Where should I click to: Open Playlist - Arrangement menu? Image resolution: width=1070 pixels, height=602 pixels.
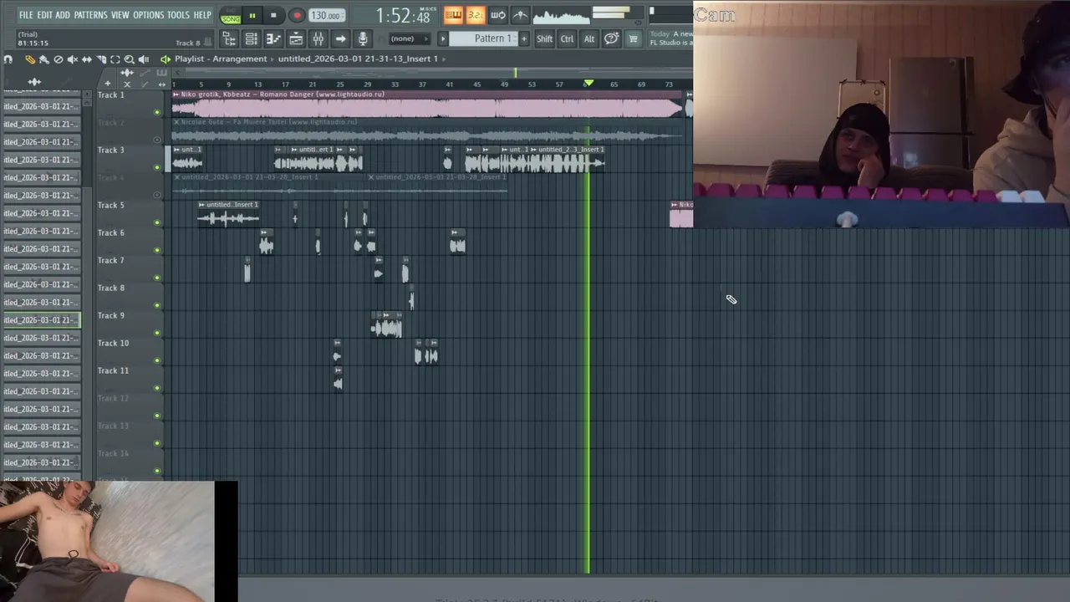pos(221,59)
